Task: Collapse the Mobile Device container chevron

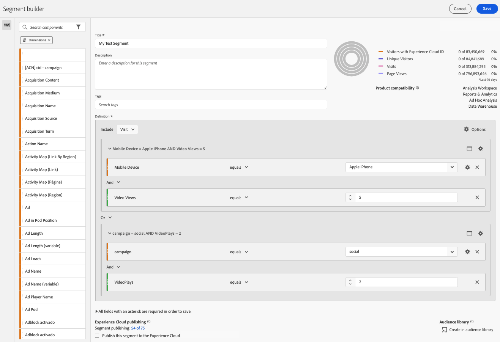Action: (x=110, y=149)
